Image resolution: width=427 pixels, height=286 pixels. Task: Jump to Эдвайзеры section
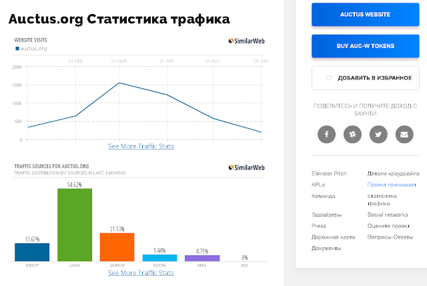326,214
